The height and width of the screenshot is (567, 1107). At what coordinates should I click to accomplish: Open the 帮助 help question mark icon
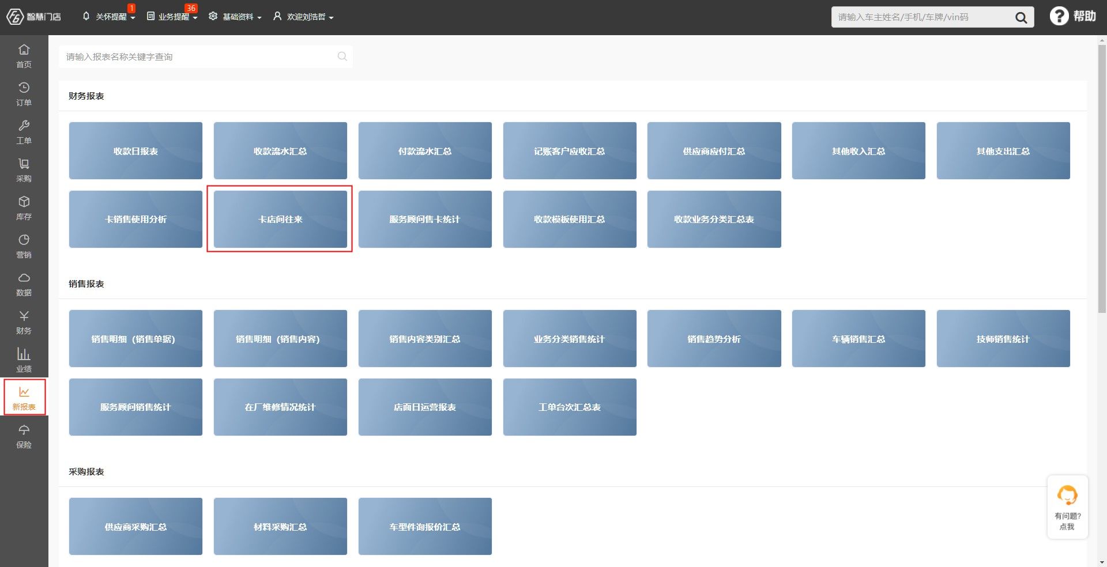1059,16
